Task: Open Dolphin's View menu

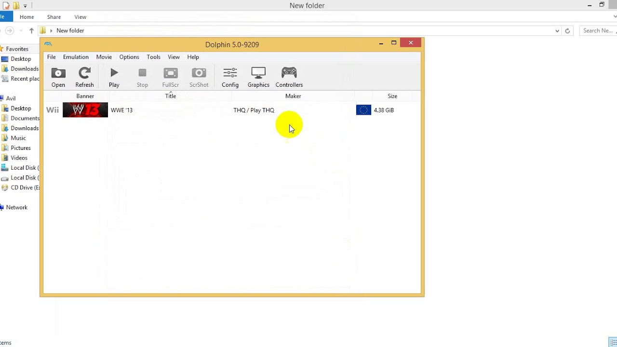Action: pyautogui.click(x=174, y=57)
